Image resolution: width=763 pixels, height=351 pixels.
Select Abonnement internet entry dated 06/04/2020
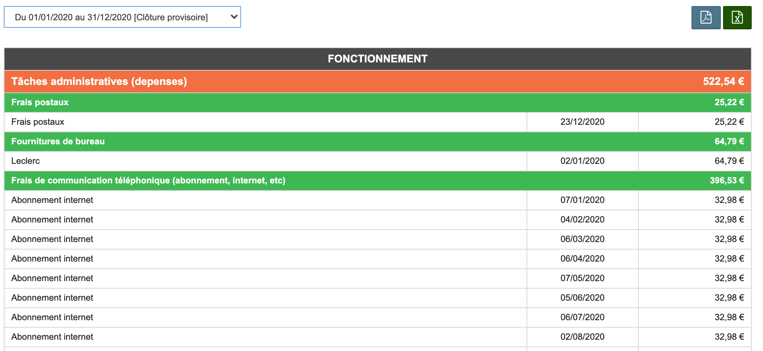[52, 259]
